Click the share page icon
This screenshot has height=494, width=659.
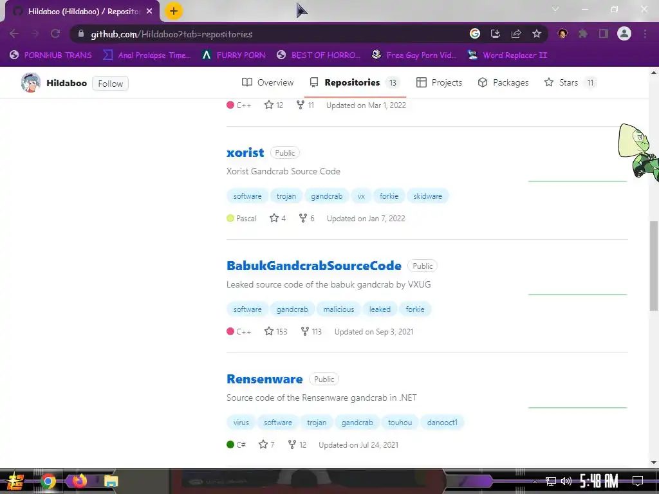click(x=516, y=33)
